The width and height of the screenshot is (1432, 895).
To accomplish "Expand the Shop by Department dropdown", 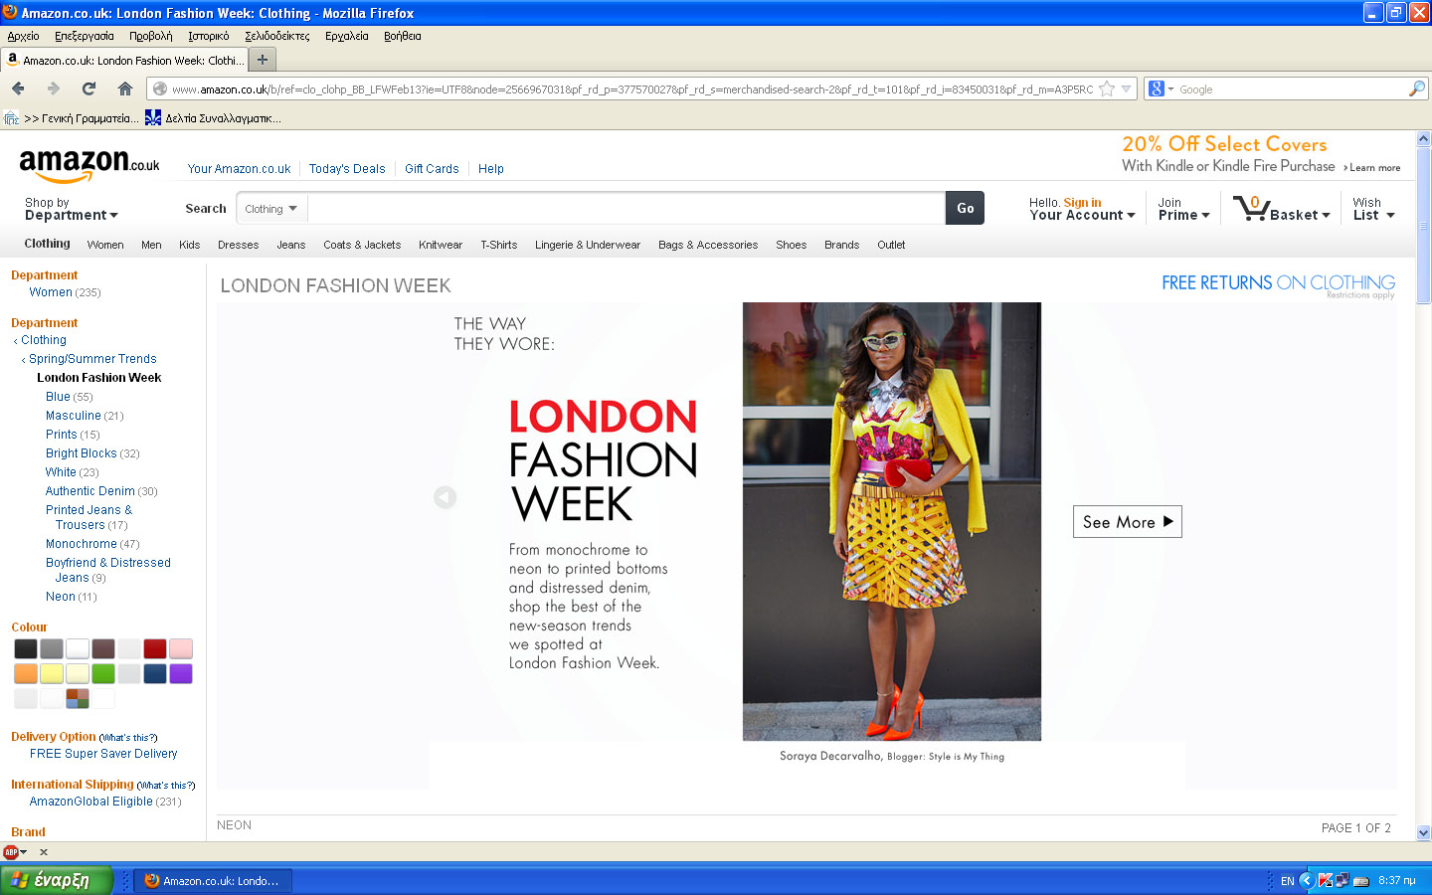I will (72, 209).
